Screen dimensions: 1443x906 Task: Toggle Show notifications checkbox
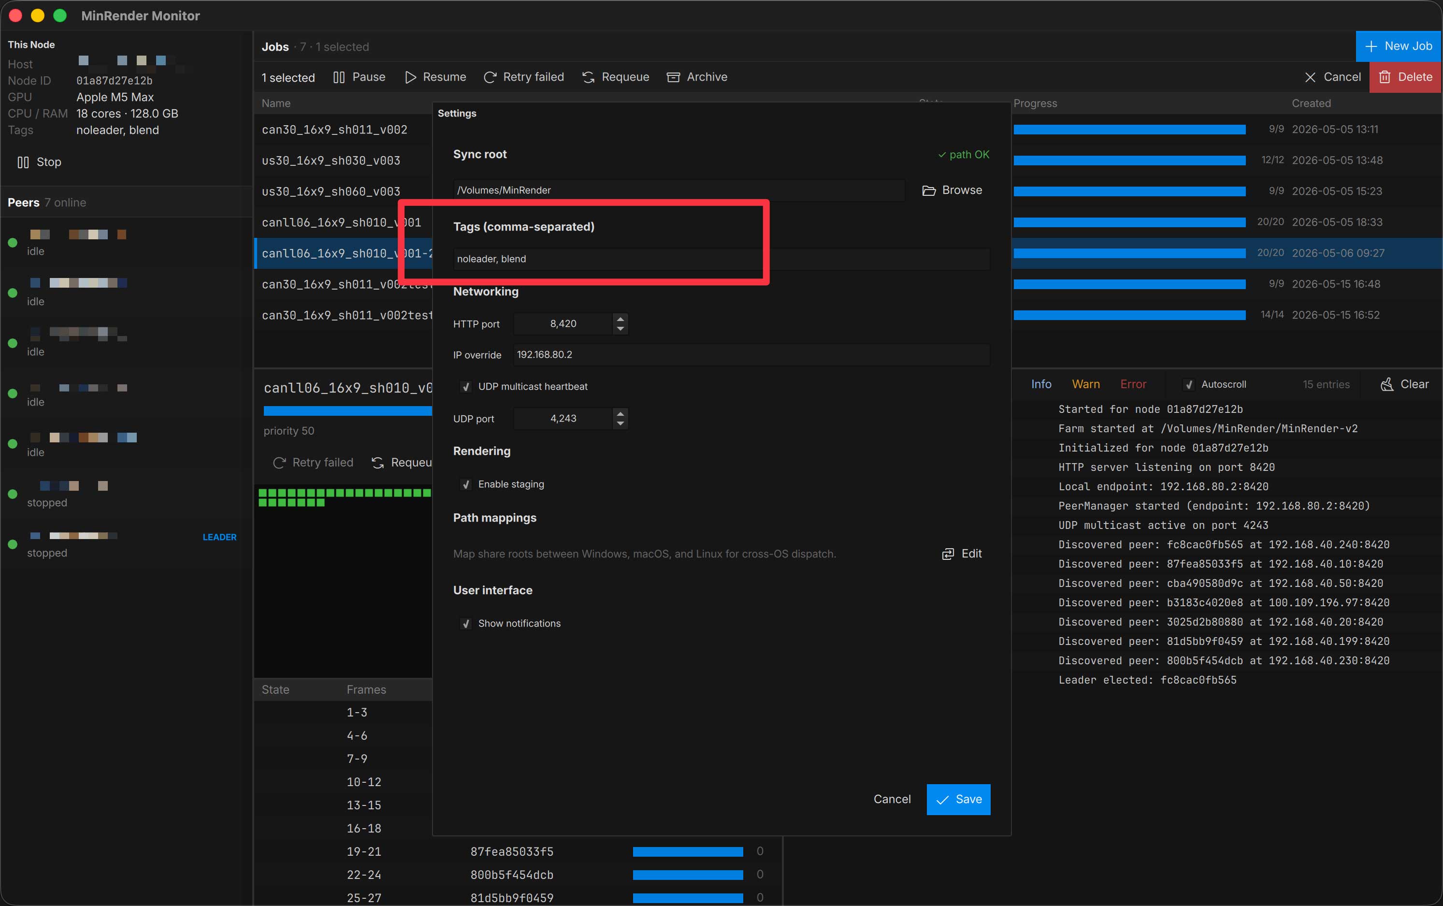465,624
